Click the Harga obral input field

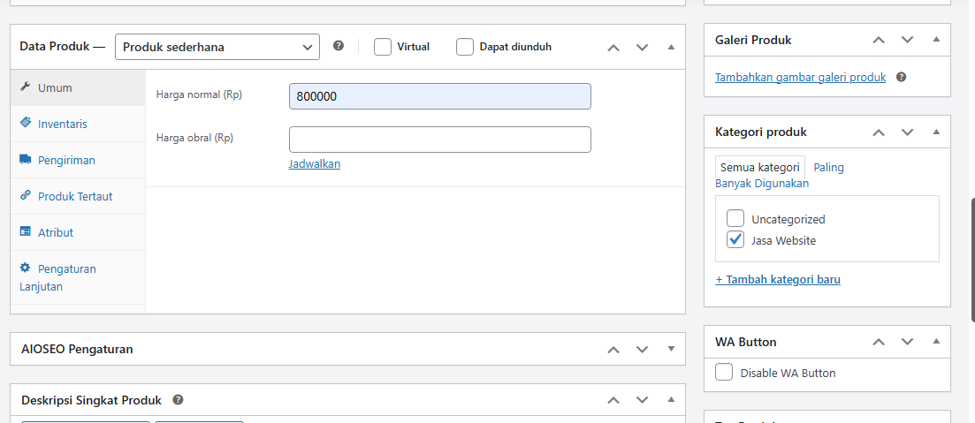439,140
